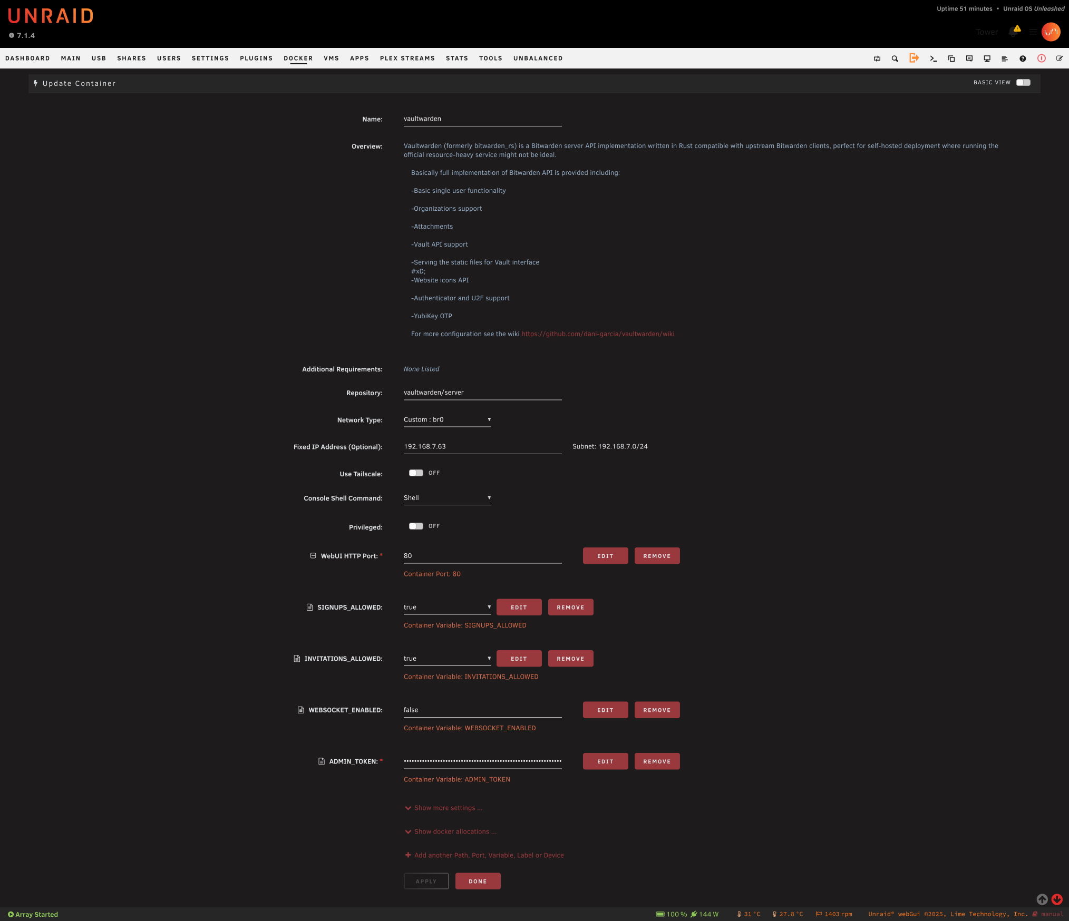Click the search magnifier icon
This screenshot has height=921, width=1069.
point(895,58)
